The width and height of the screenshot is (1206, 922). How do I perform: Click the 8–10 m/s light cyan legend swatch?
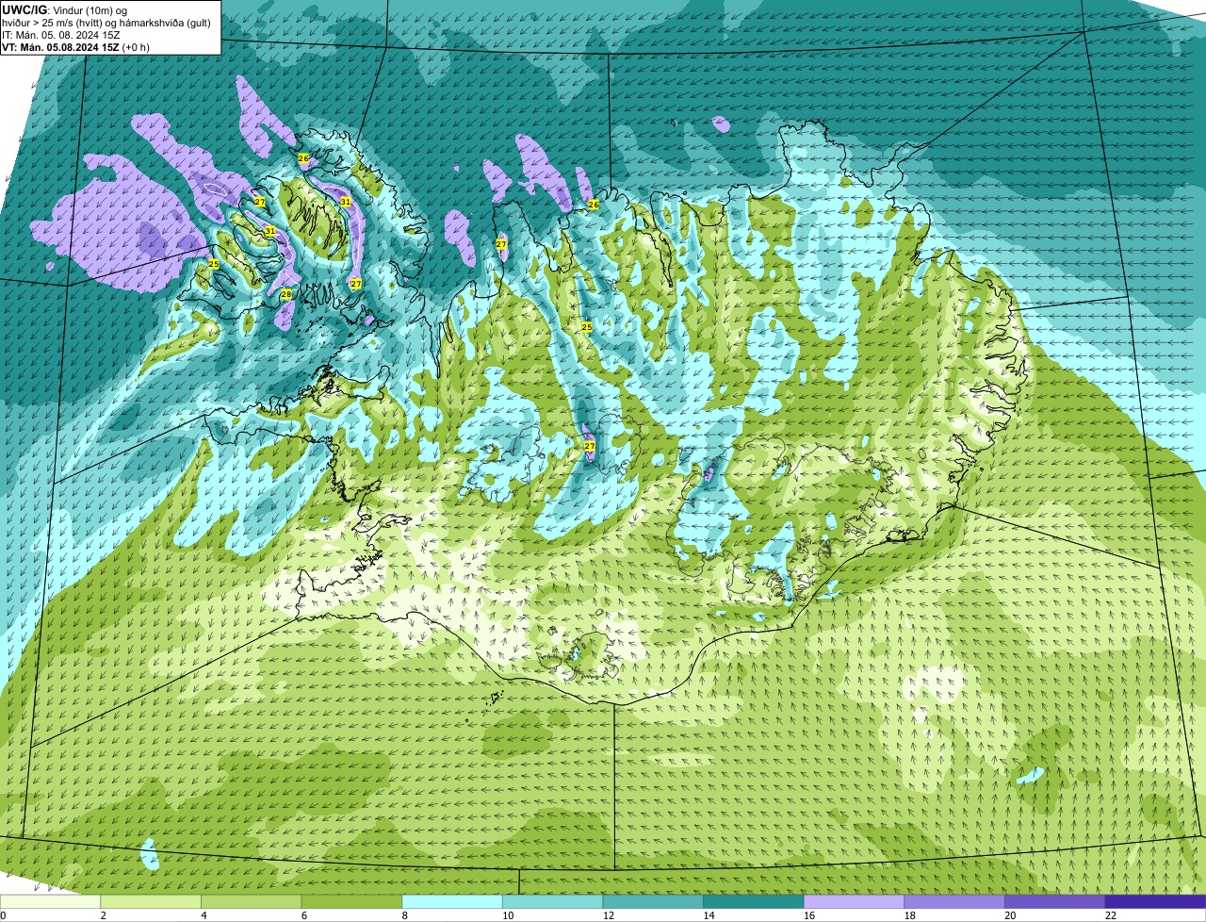point(452,901)
